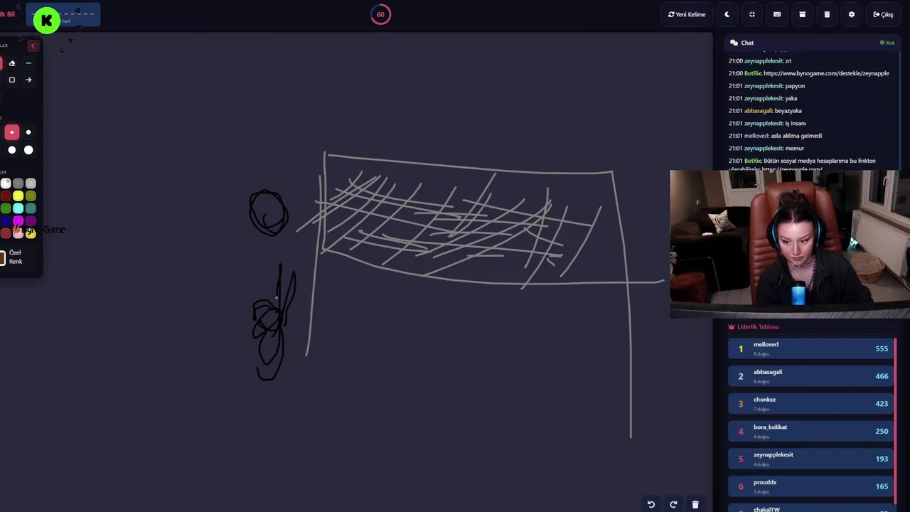This screenshot has width=910, height=512.
Task: Select the arrow drawing tool
Action: [x=28, y=80]
